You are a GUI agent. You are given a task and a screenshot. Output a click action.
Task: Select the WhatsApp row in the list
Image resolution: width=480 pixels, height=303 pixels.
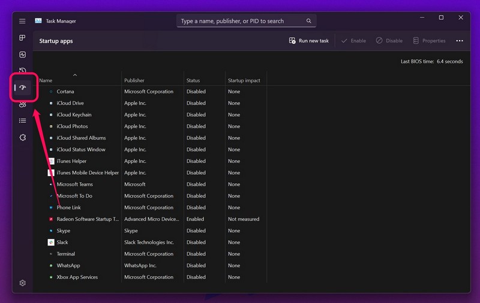[68, 265]
